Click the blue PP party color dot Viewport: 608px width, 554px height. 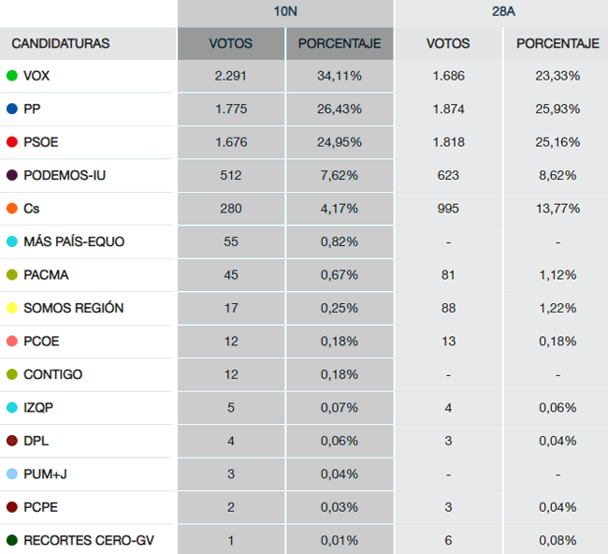coord(12,109)
